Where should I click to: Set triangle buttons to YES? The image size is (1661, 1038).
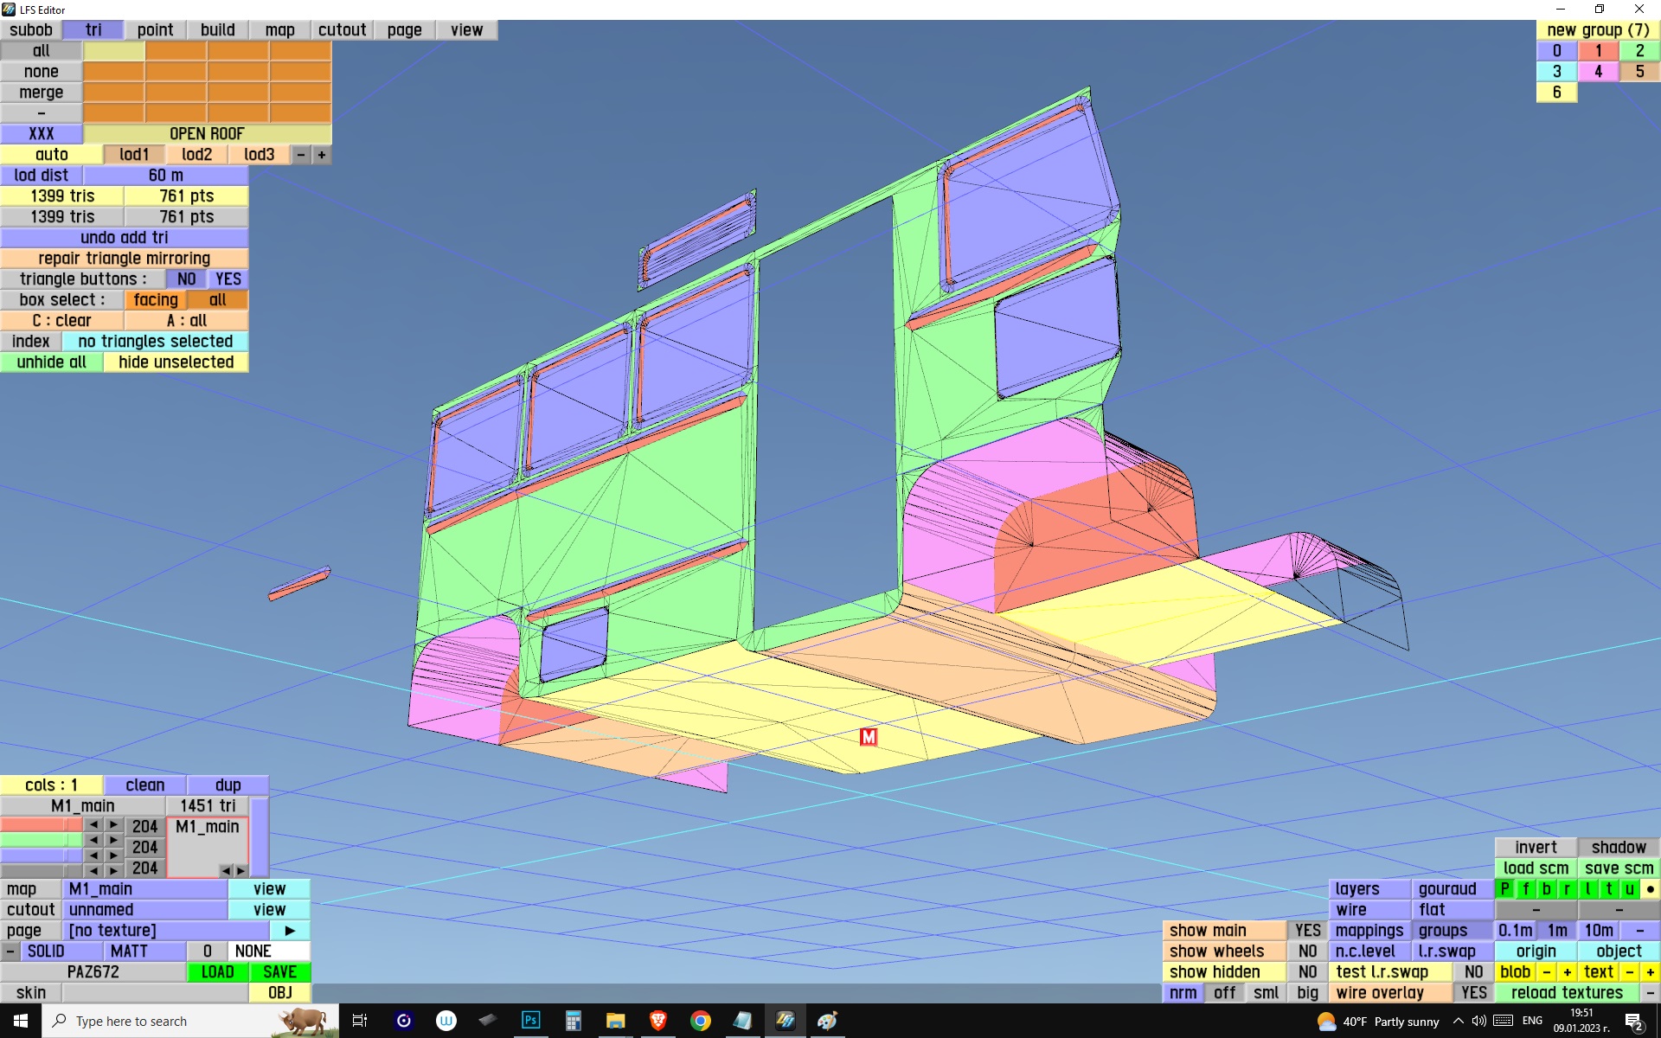(228, 279)
